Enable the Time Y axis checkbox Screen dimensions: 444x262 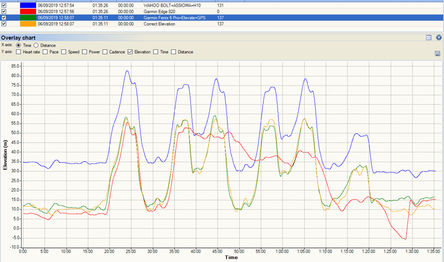click(156, 52)
